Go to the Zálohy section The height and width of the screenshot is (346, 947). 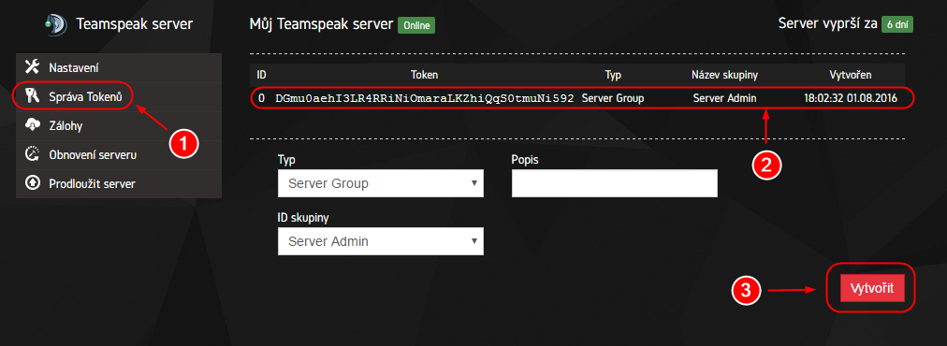[x=119, y=125]
